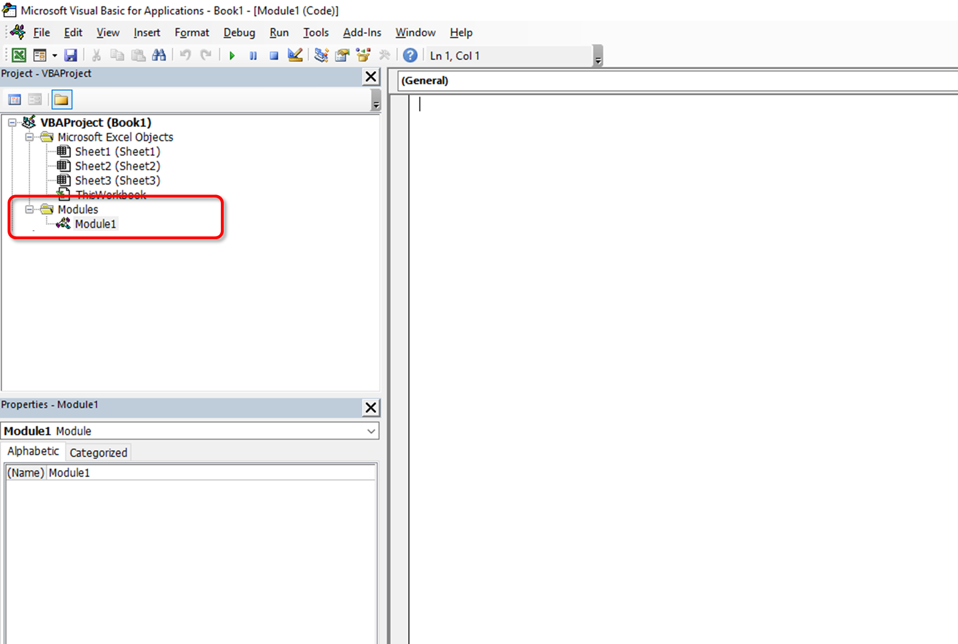Click the Copy icon in toolbar

click(x=117, y=55)
